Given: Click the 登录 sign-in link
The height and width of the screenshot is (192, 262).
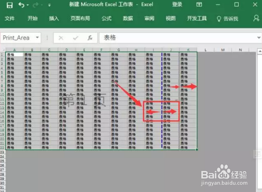Looking at the screenshot, I should point(177,4).
